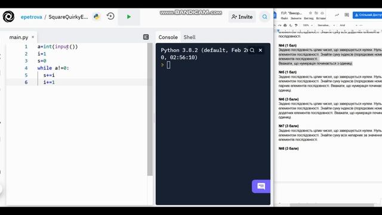This screenshot has height=215, width=382.
Task: Click the №7 (3 бали) heading in document
Action: [x=288, y=126]
